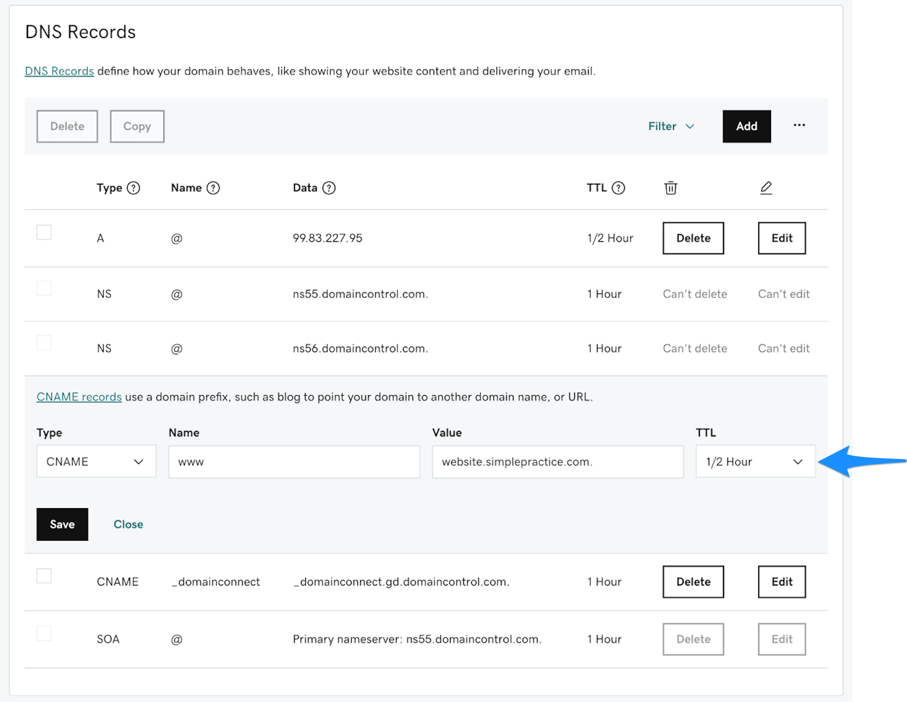907x702 pixels.
Task: Click the ns56.domaincontrol.com. data cell
Action: tap(360, 349)
